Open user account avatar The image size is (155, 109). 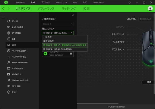coord(150,9)
